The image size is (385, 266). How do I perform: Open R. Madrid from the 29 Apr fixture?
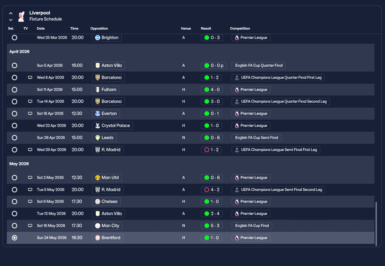(108, 150)
